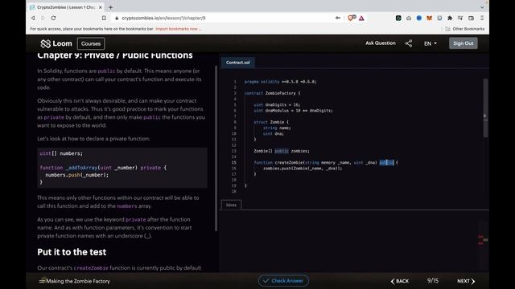515x289 pixels.
Task: Close the CryptoZombies browser tab
Action: (x=101, y=7)
